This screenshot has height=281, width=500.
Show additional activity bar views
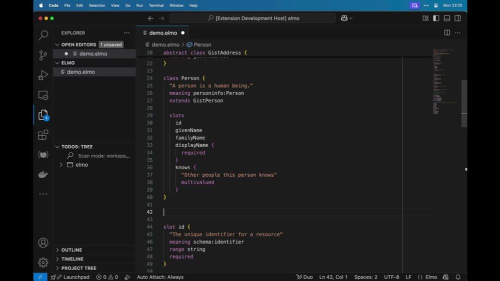43,194
